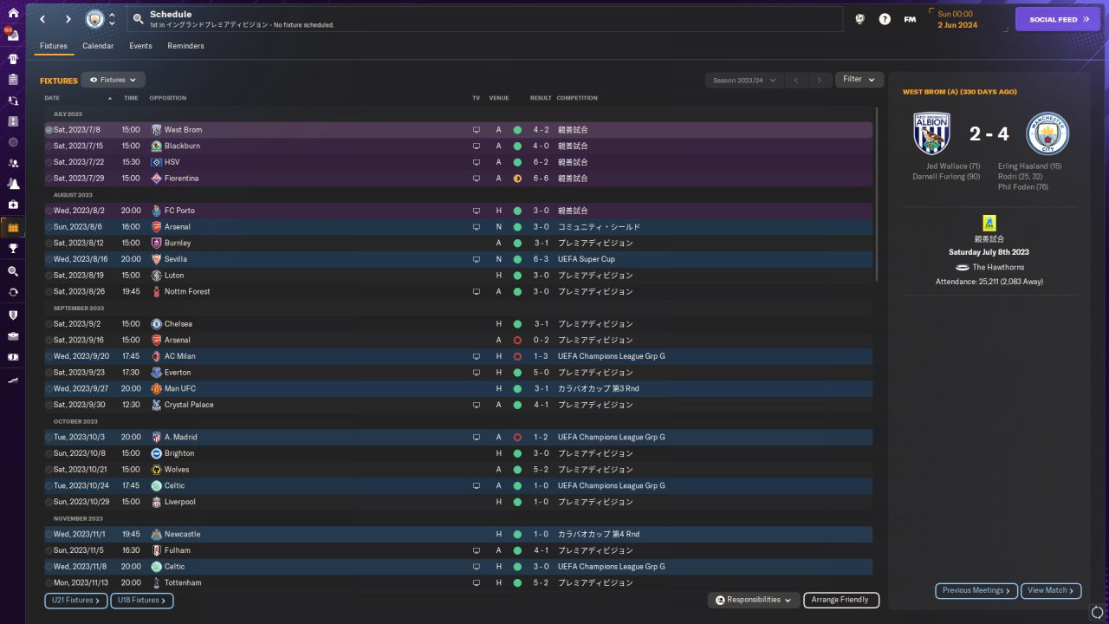Click the Manchester City badge in top bar

tap(94, 19)
